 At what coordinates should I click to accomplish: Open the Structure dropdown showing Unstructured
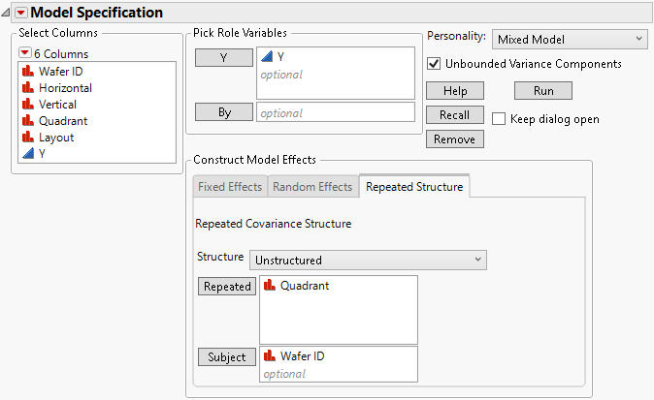tap(368, 260)
